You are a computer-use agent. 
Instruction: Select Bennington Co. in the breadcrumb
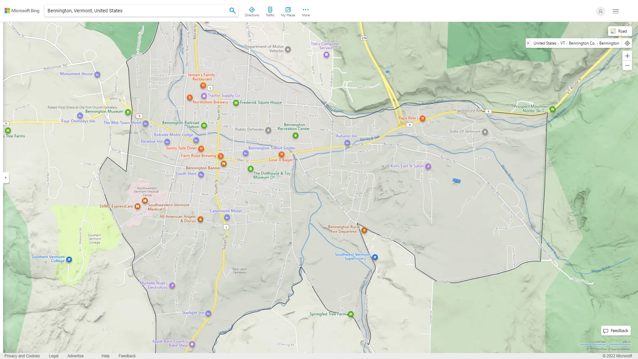pos(582,43)
